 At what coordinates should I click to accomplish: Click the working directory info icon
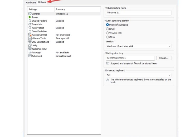pos(108,63)
